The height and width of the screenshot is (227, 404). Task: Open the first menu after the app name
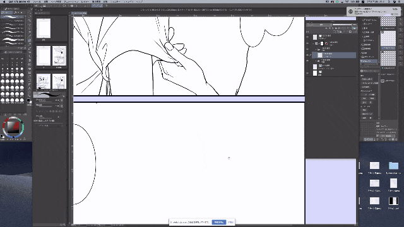37,1
